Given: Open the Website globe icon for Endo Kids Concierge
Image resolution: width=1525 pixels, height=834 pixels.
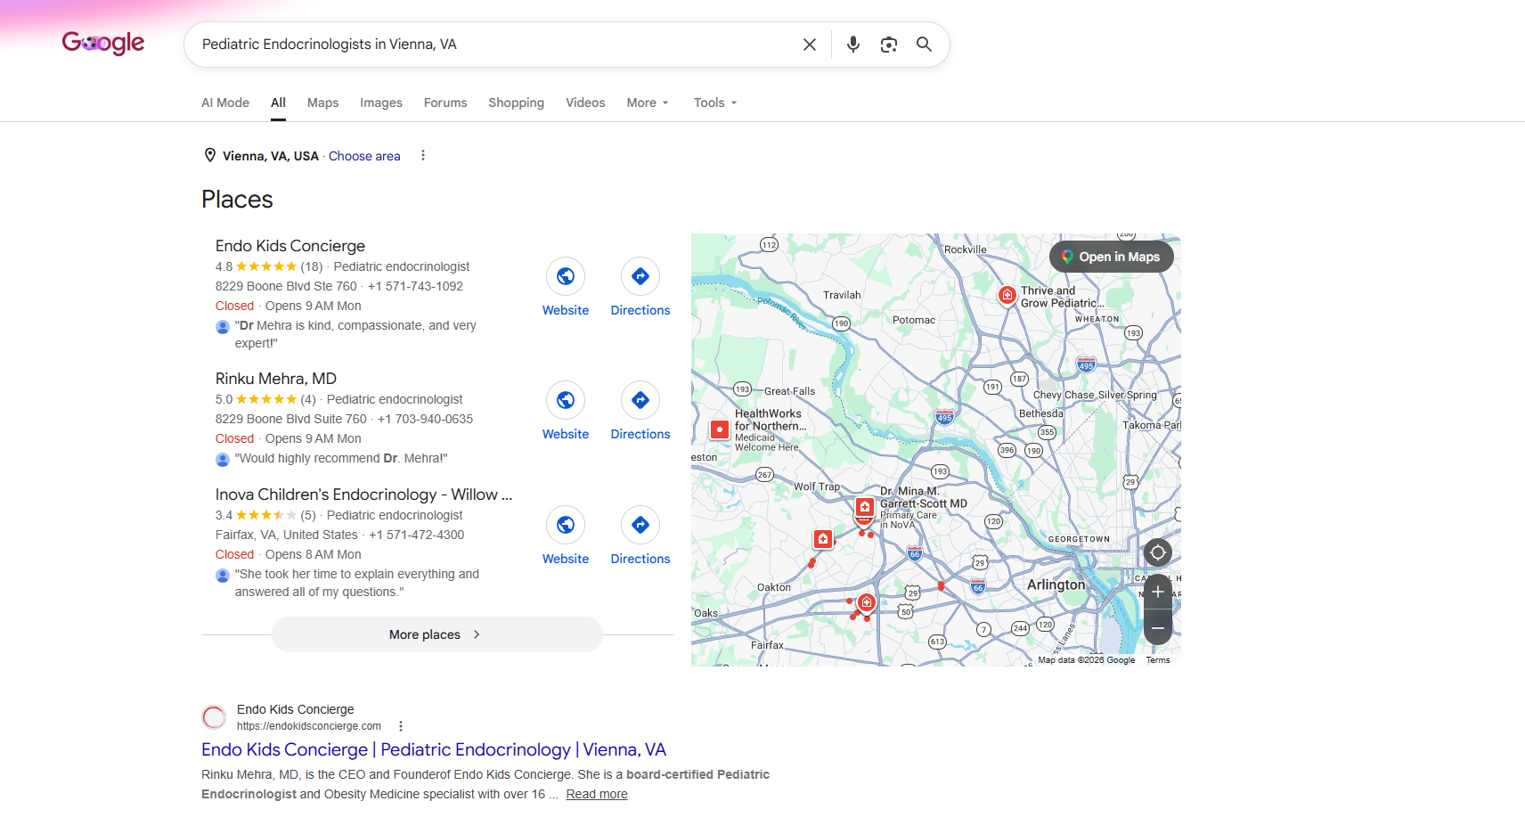Looking at the screenshot, I should 566,276.
